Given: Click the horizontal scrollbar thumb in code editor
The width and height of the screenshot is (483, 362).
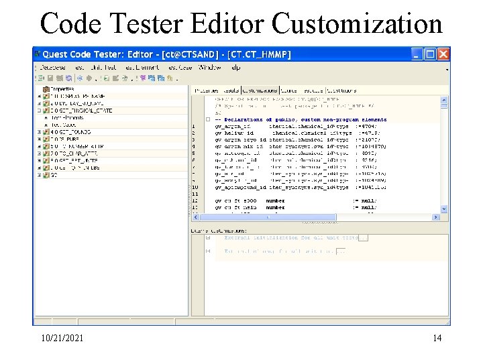Looking at the screenshot, I should 268,217.
